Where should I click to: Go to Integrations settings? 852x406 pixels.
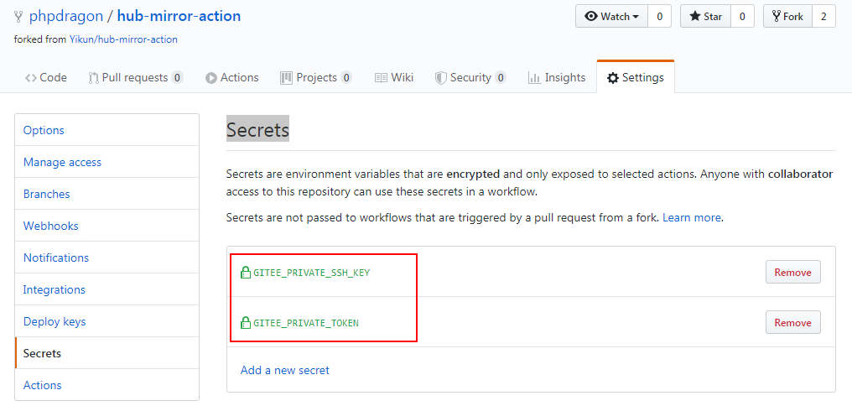(107, 289)
